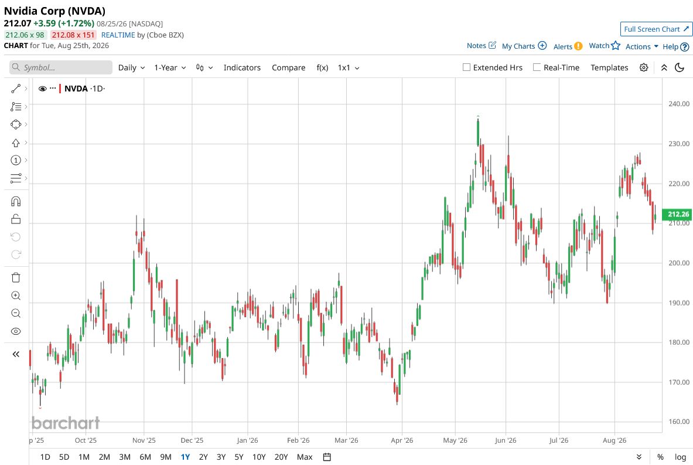The width and height of the screenshot is (693, 465).
Task: Click the REALTIME quote source link
Action: pyautogui.click(x=118, y=35)
